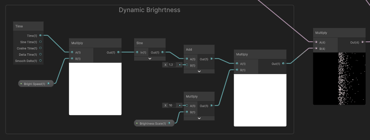Select the Bright Speed(1) property node

[36, 84]
